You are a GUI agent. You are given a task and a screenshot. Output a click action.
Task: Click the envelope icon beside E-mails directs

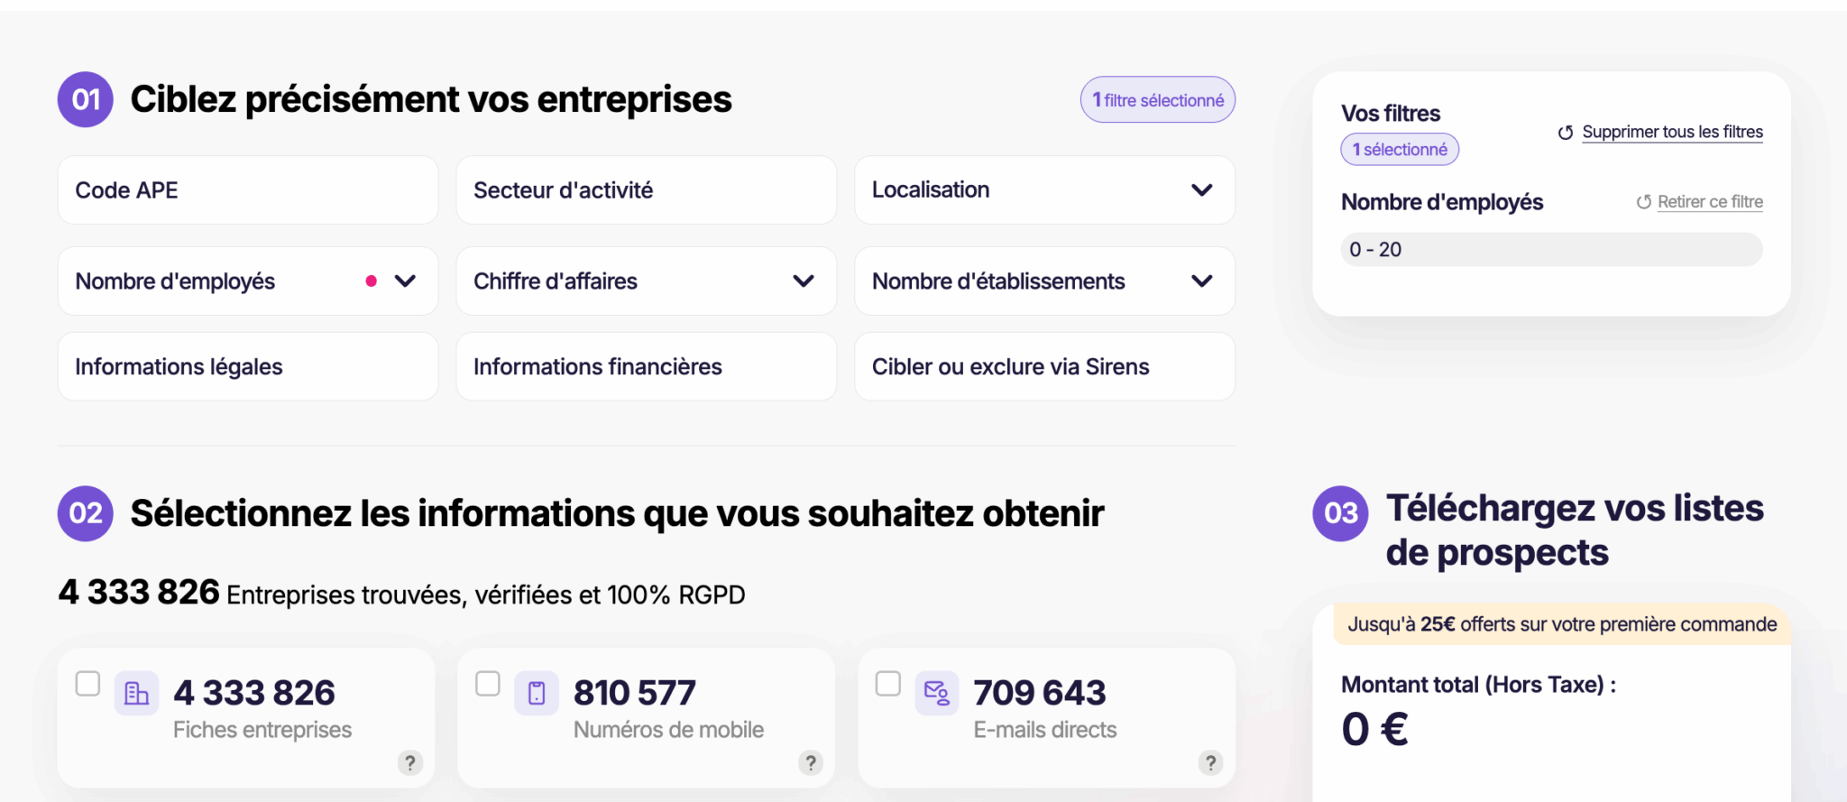[937, 693]
